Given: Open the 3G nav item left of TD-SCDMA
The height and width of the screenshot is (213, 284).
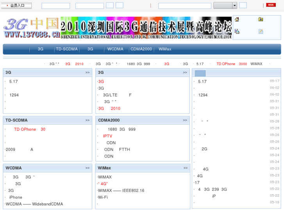Looking at the screenshot, I should 40,49.
